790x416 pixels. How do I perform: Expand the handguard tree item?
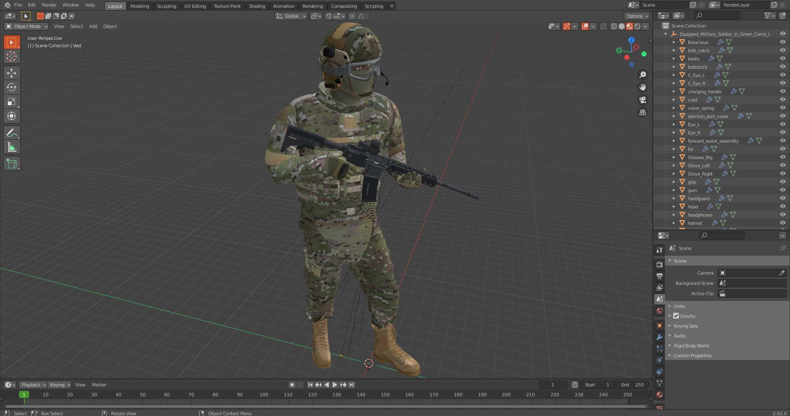pyautogui.click(x=674, y=199)
